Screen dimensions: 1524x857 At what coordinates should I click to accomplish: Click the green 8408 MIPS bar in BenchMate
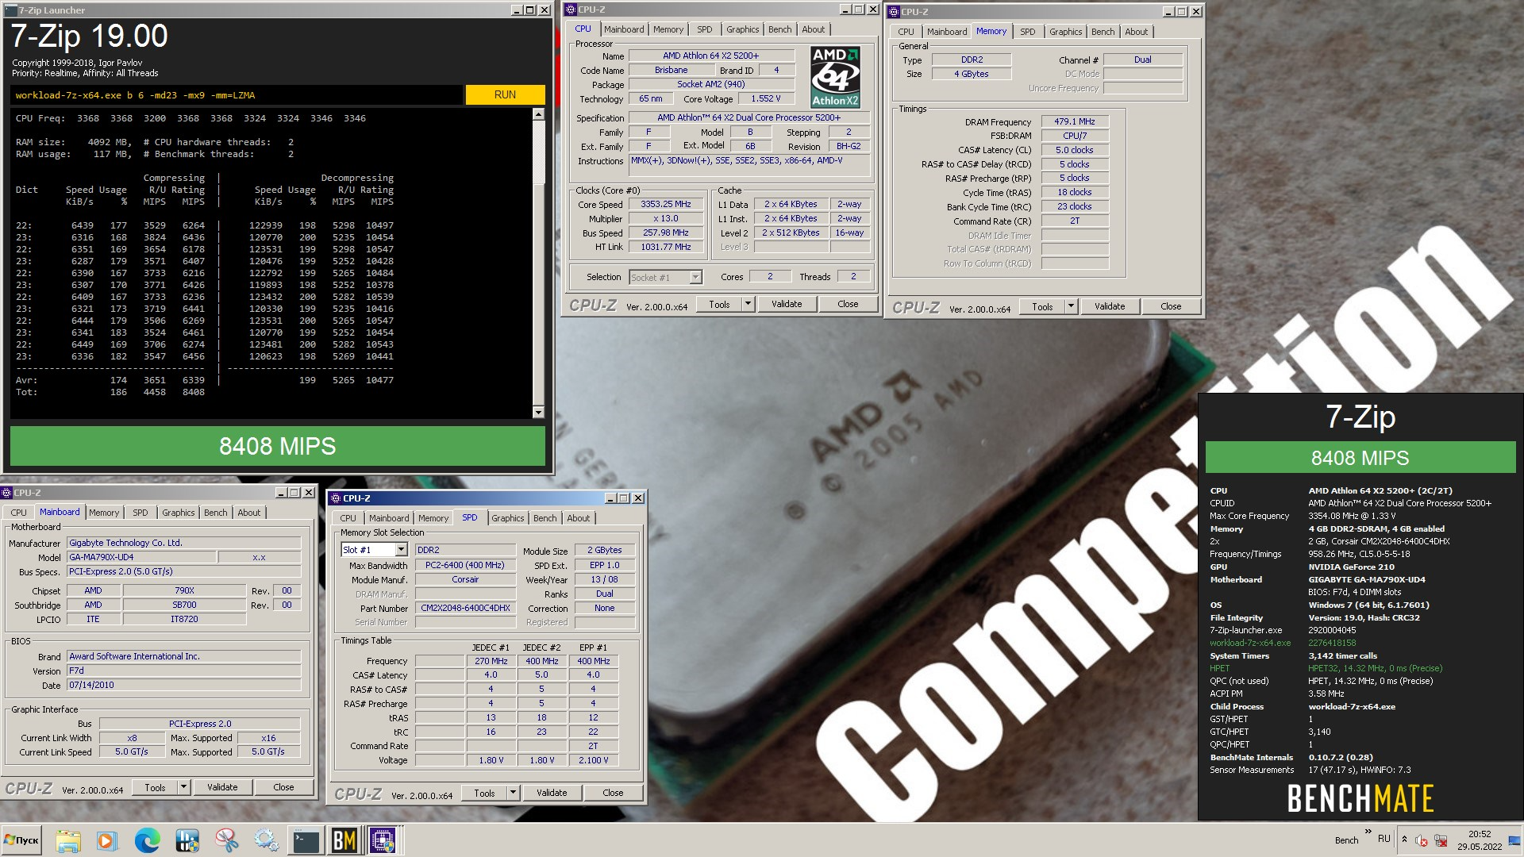(x=1360, y=458)
